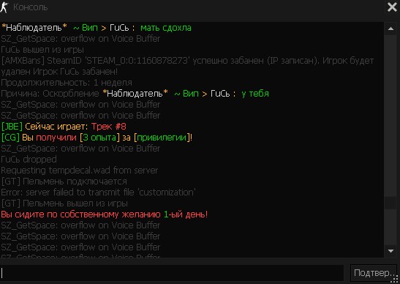Click the red "Вы сидите по собственному желанию" line

105,214
